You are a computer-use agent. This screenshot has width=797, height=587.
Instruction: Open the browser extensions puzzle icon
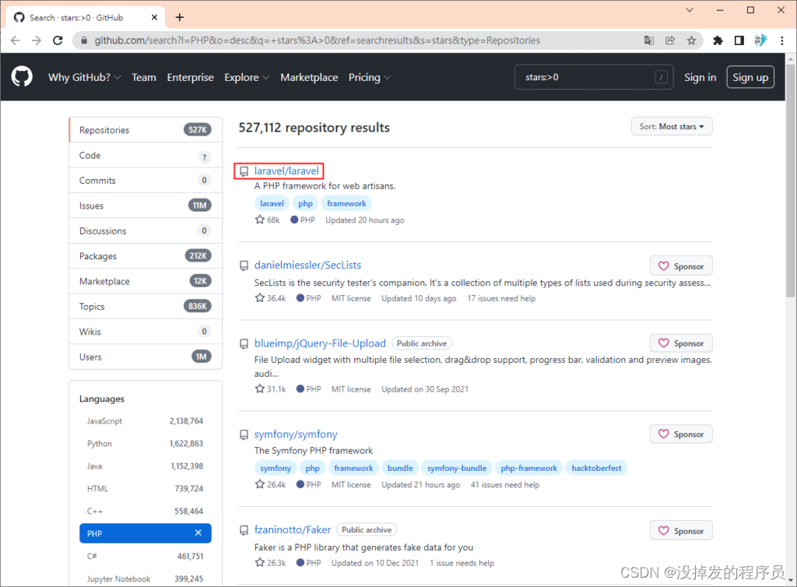718,40
